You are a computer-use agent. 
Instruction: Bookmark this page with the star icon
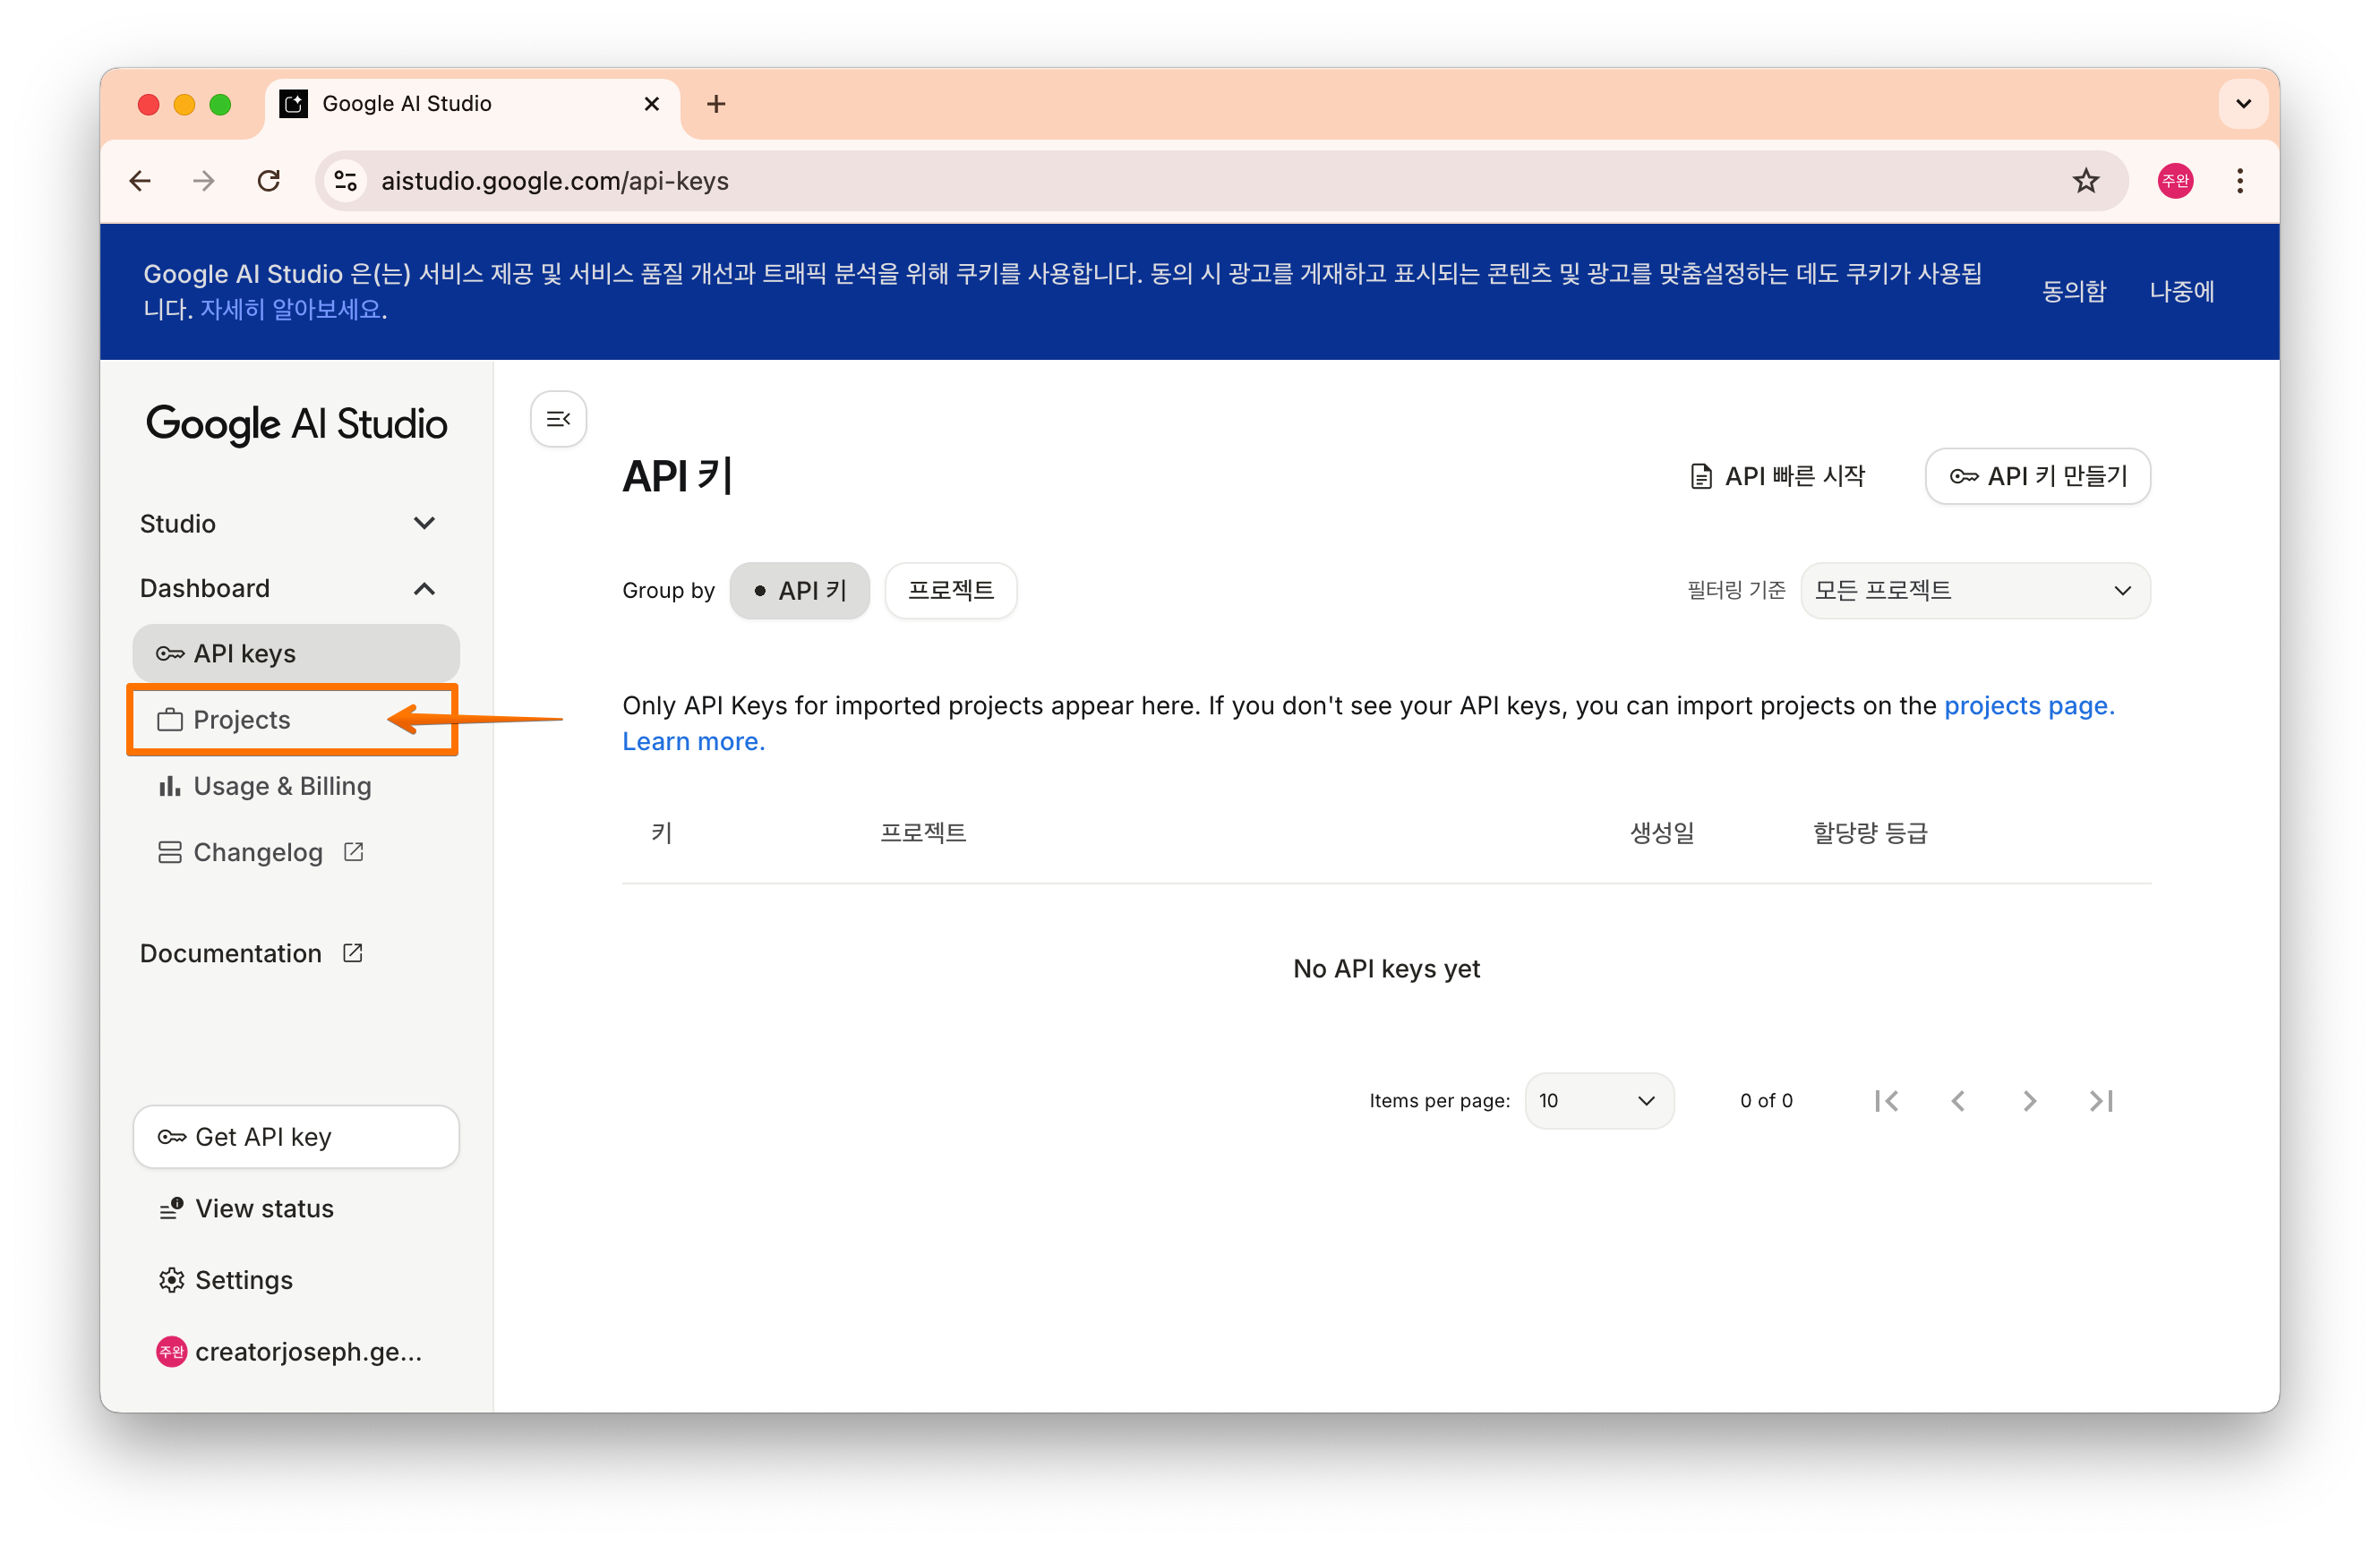[2085, 181]
